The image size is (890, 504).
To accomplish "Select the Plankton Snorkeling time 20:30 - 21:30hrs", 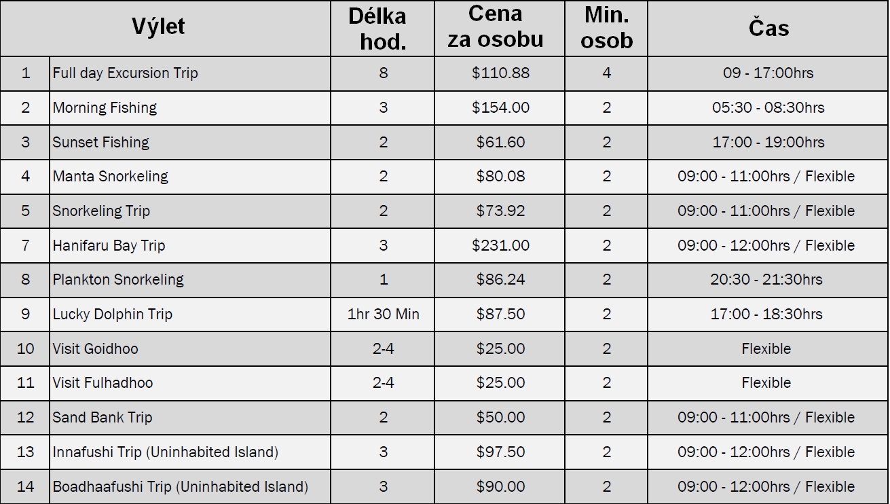I will (x=768, y=279).
